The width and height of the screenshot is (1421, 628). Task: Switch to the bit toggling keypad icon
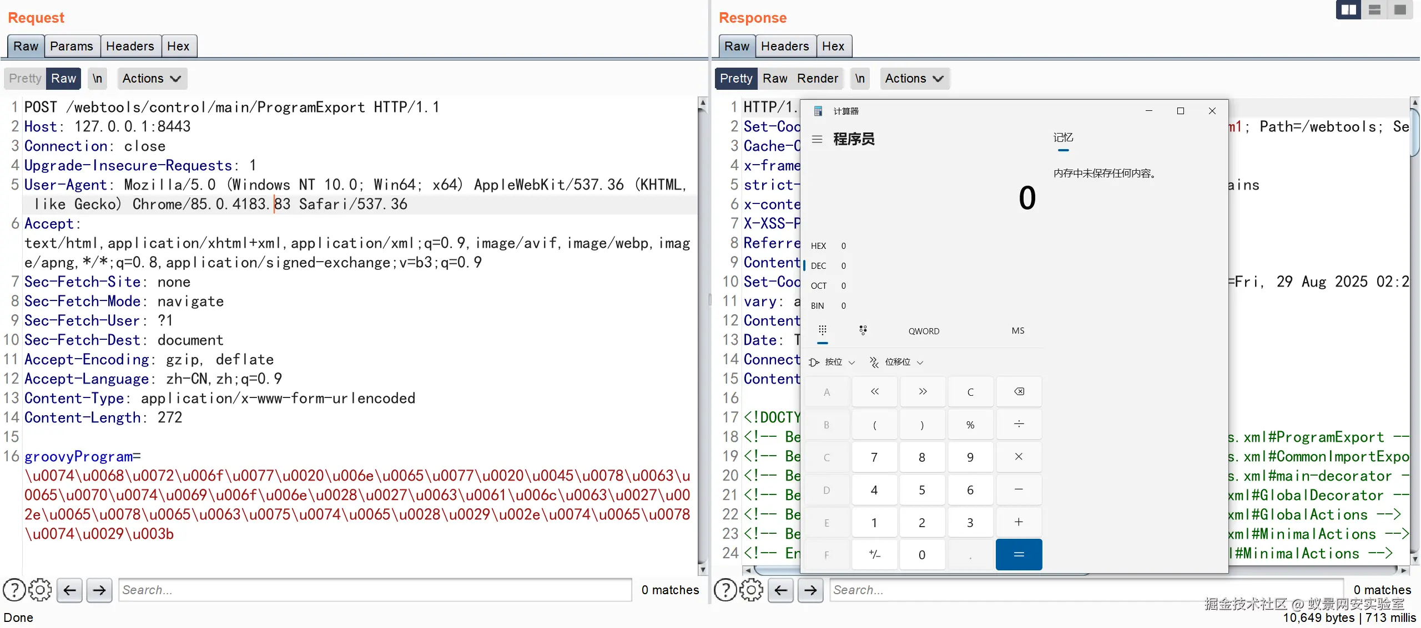(863, 330)
